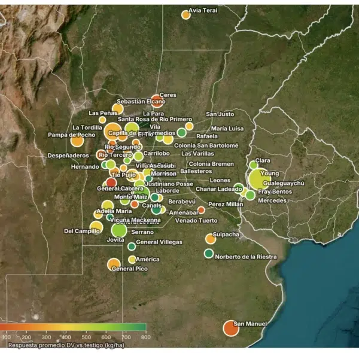359x353 pixels.
Task: Click the 'Ceres' label
Action: click(168, 95)
